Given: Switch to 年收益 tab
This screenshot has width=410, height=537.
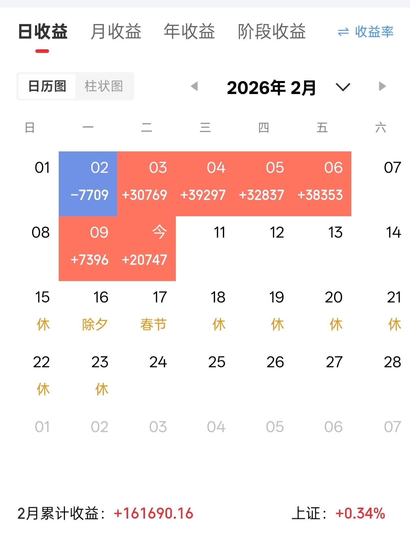Looking at the screenshot, I should tap(189, 32).
